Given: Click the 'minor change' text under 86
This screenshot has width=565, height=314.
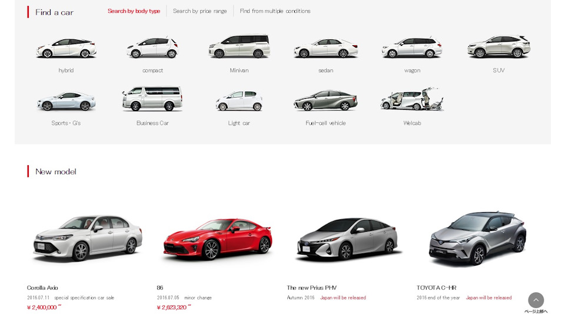Looking at the screenshot, I should [x=198, y=298].
